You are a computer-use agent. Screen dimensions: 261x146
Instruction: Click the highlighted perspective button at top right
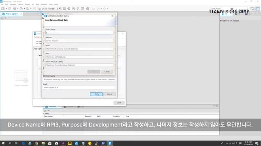click(x=258, y=9)
